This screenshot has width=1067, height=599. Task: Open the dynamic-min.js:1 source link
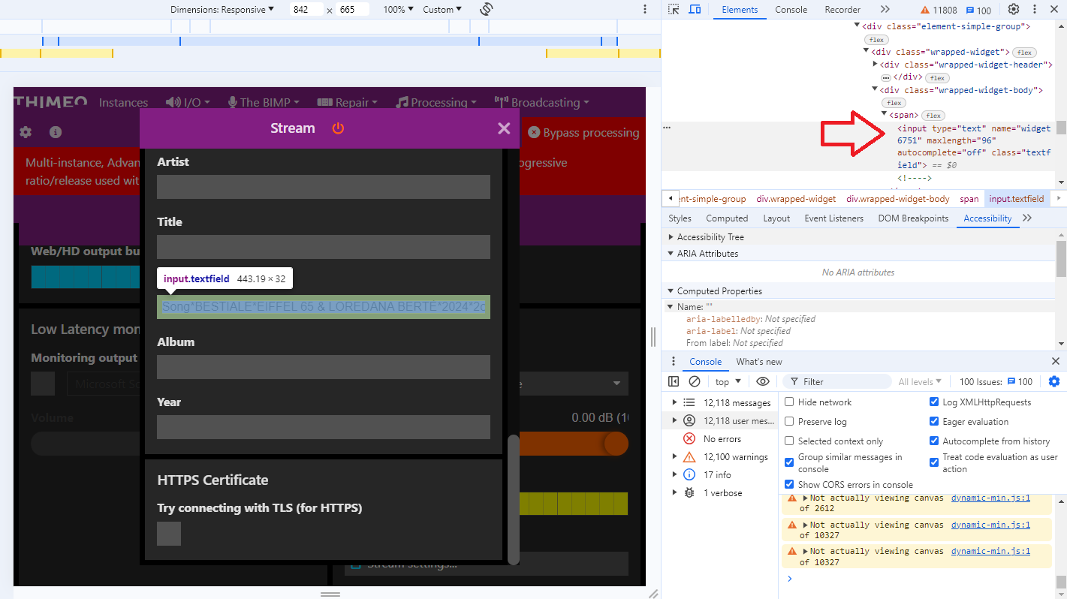click(990, 498)
